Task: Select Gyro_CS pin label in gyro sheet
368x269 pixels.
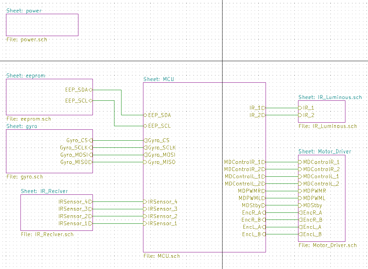Action: tap(77, 140)
